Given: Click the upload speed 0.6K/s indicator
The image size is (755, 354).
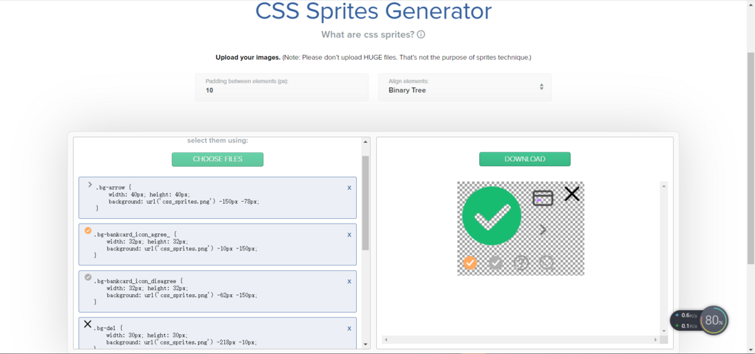Looking at the screenshot, I should [687, 315].
